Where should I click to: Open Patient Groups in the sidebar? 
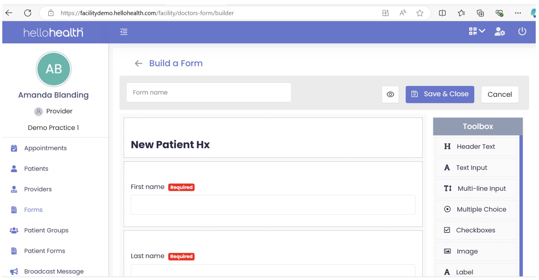pos(46,230)
